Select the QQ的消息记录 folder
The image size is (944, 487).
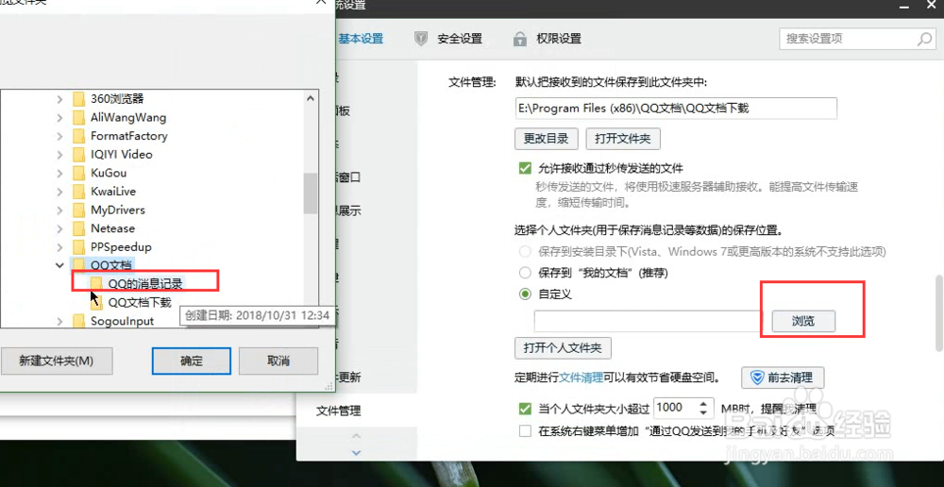coord(145,283)
